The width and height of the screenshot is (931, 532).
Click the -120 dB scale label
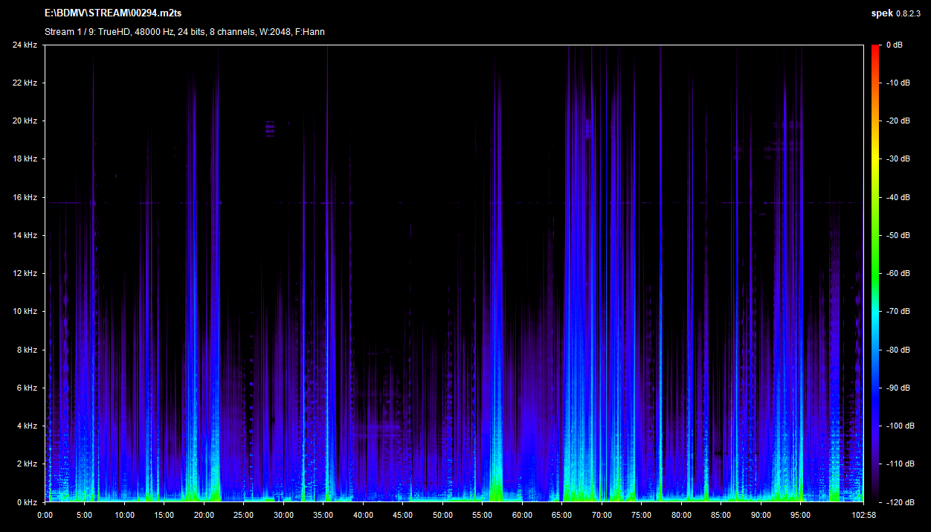click(895, 502)
